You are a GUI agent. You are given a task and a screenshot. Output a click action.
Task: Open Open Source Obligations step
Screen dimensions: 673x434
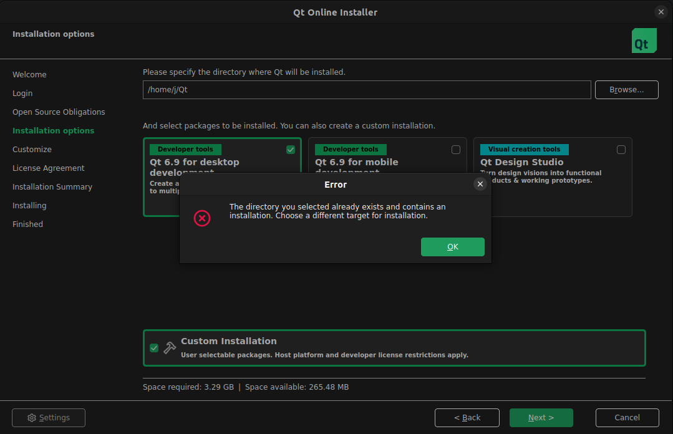click(59, 112)
